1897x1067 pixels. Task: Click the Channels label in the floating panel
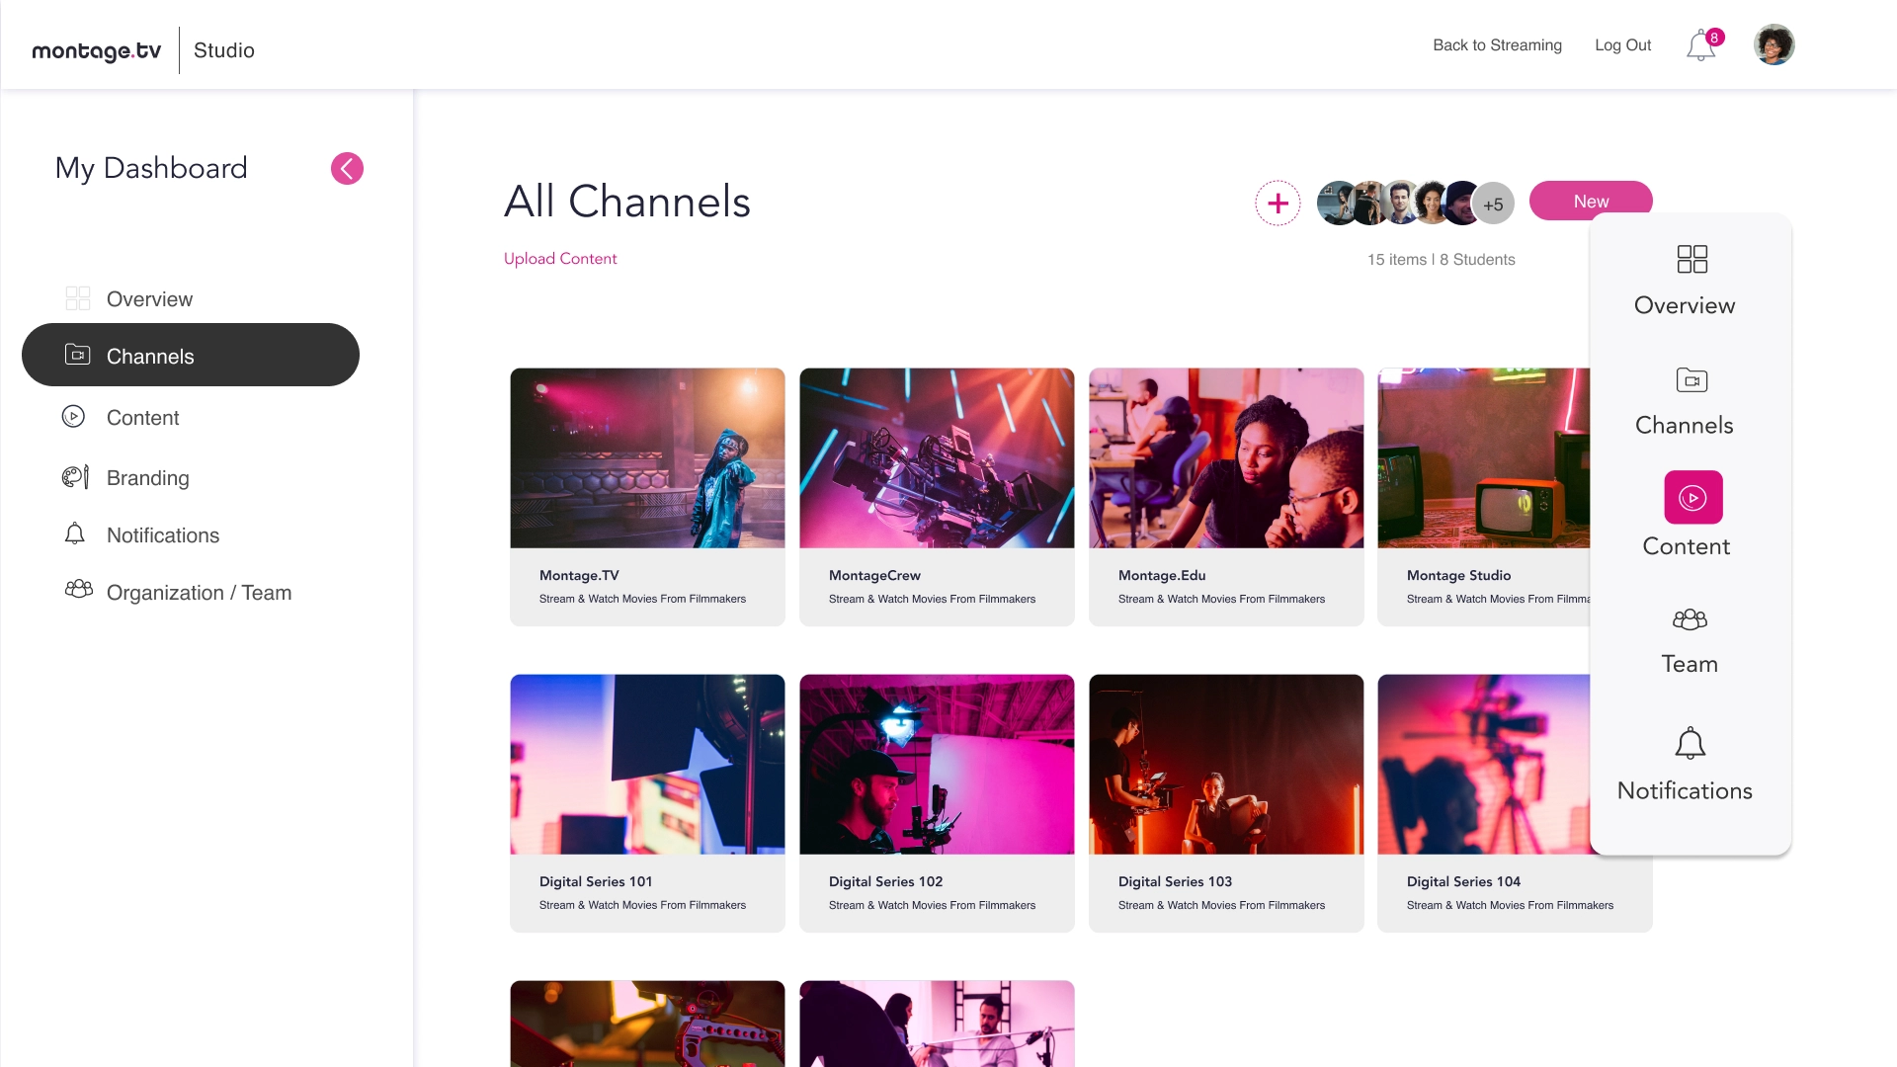point(1684,425)
